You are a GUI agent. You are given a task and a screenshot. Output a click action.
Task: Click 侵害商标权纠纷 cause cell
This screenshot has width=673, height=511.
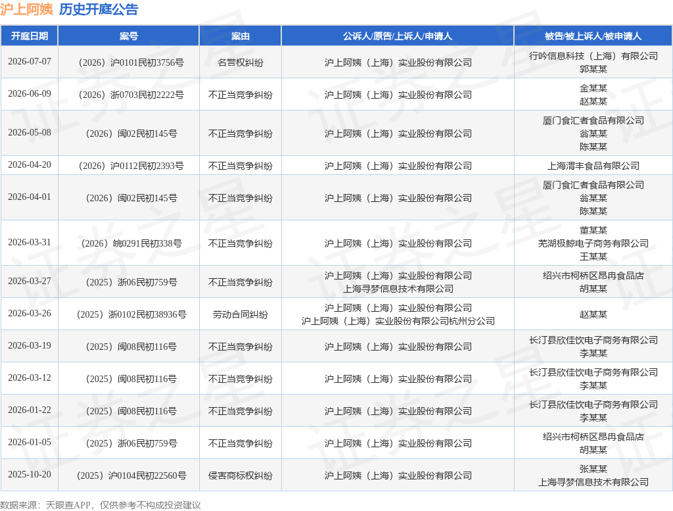point(241,475)
